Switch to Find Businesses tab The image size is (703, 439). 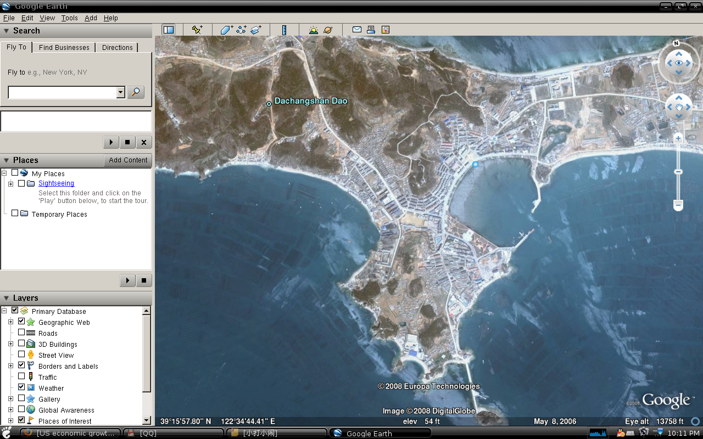tap(64, 47)
